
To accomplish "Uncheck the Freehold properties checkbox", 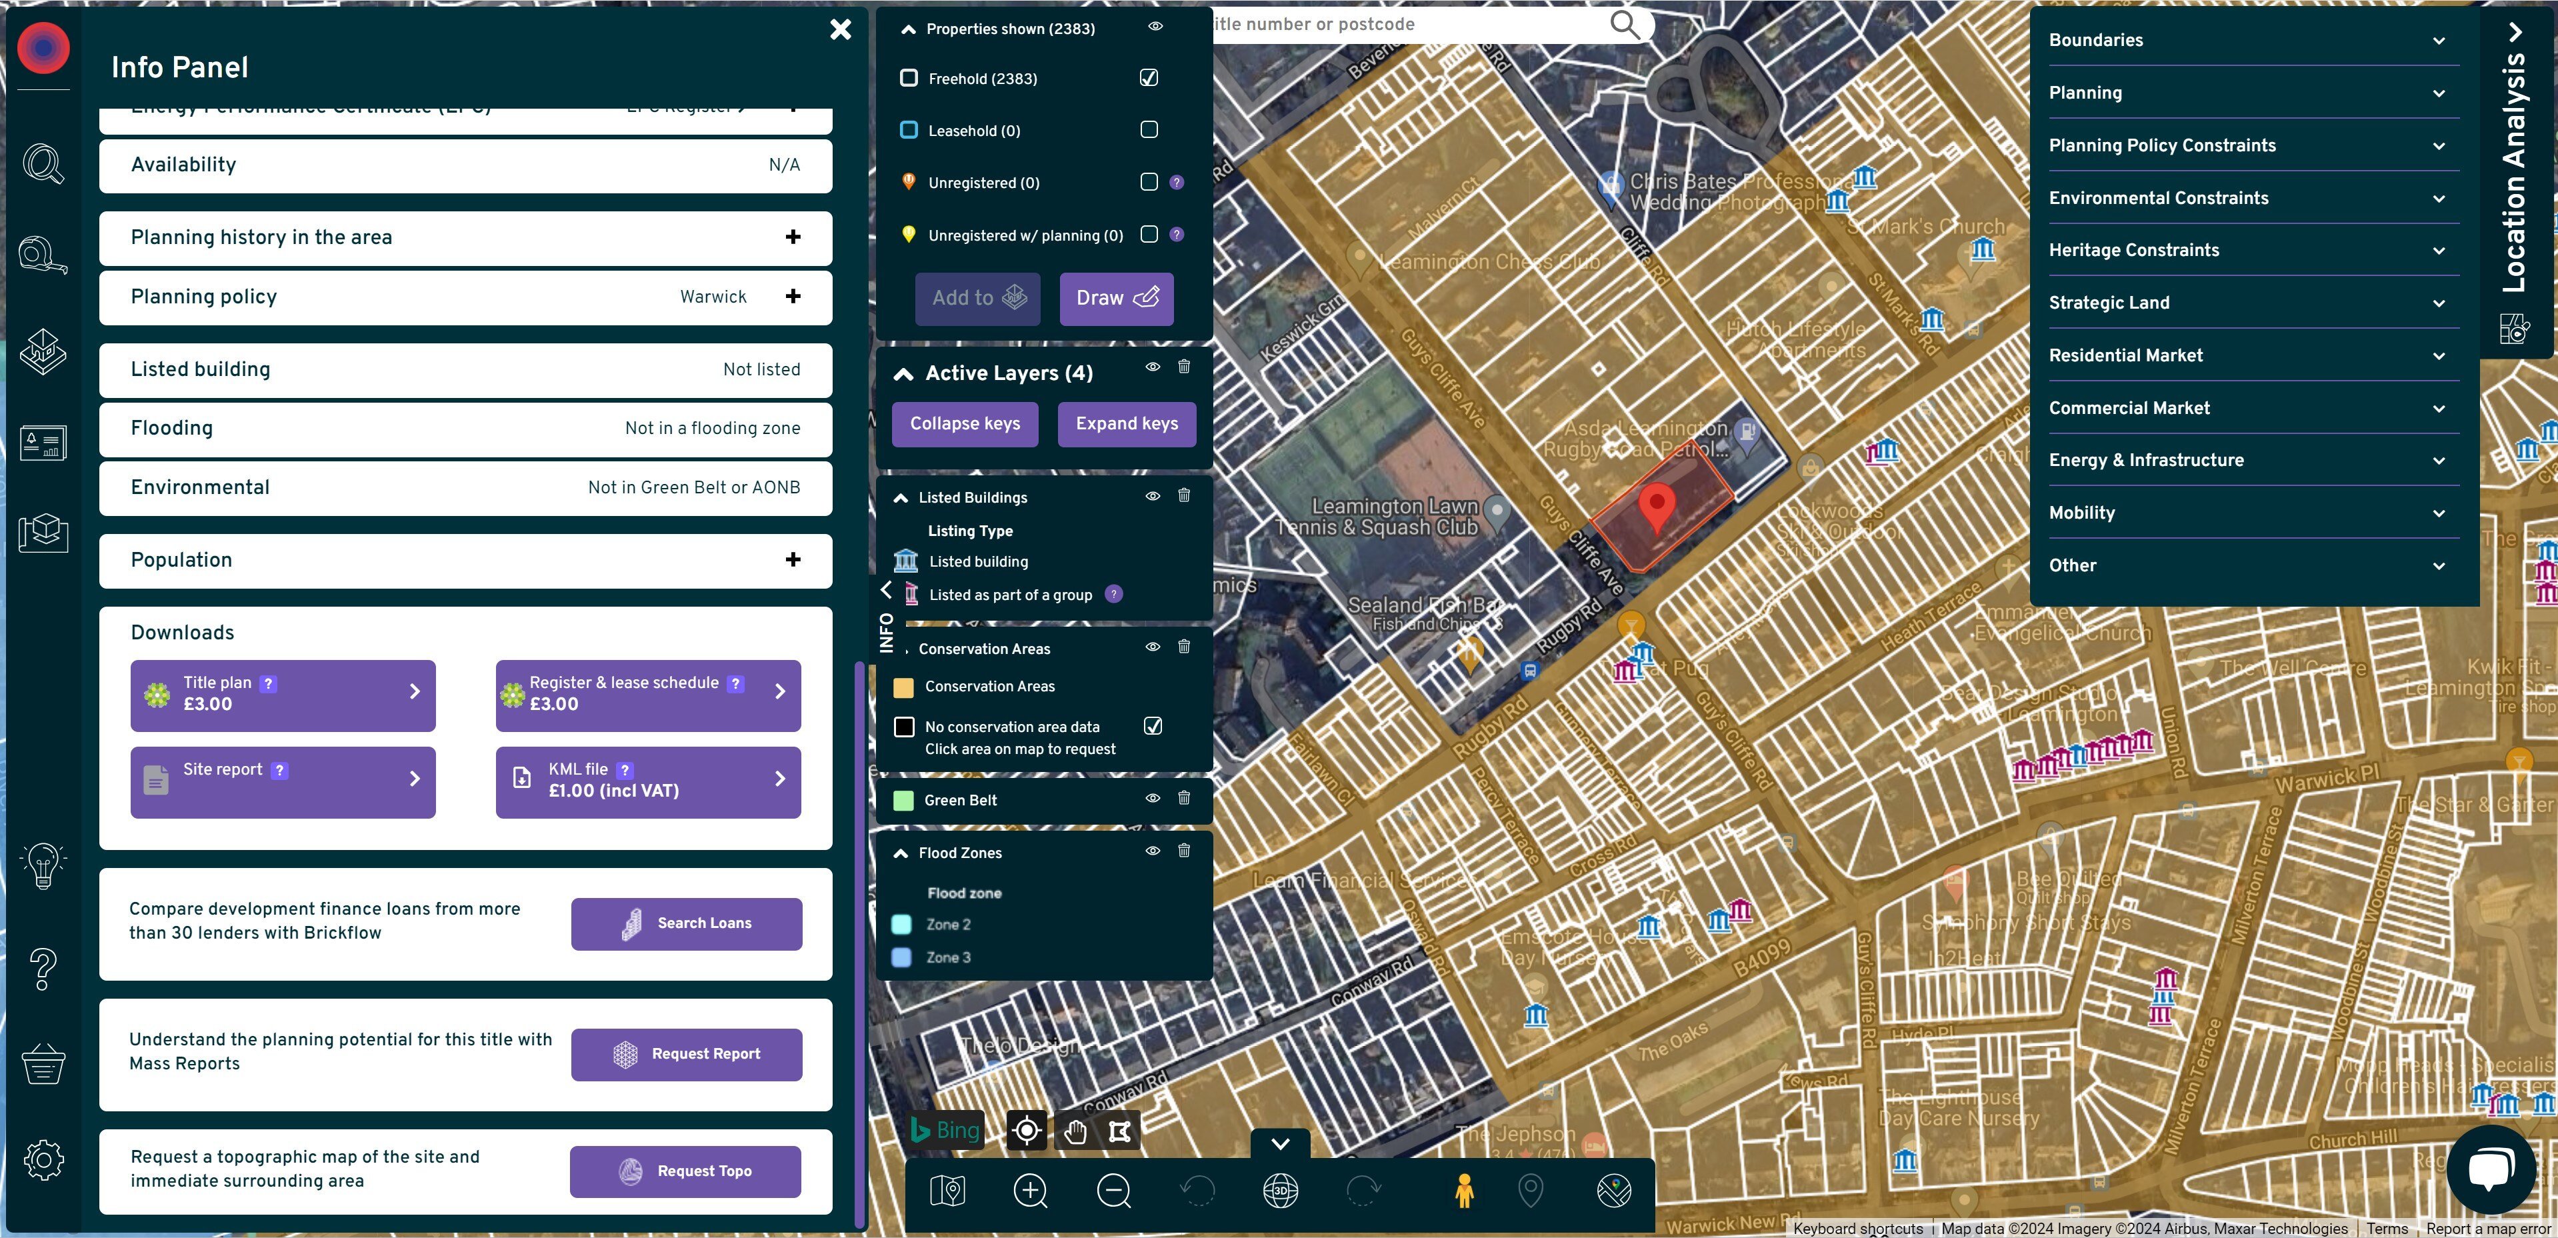I will tap(1149, 77).
